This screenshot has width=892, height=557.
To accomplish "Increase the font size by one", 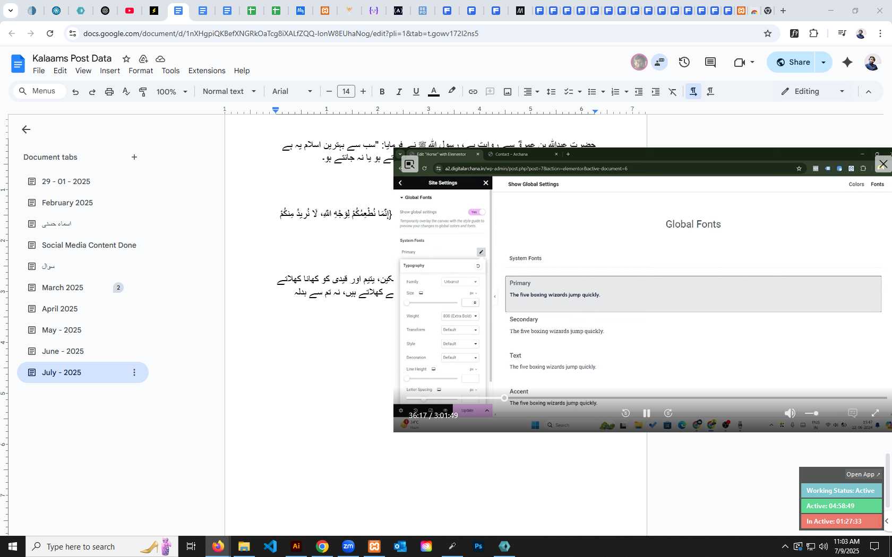I will click(363, 91).
